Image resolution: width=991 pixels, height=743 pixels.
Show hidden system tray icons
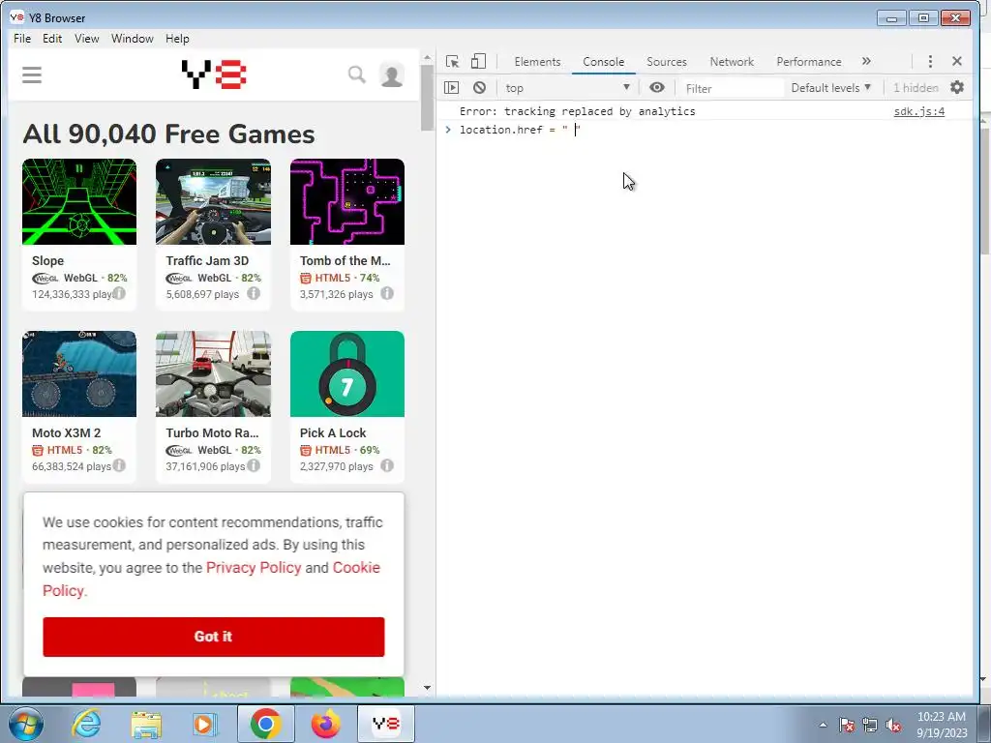(823, 725)
